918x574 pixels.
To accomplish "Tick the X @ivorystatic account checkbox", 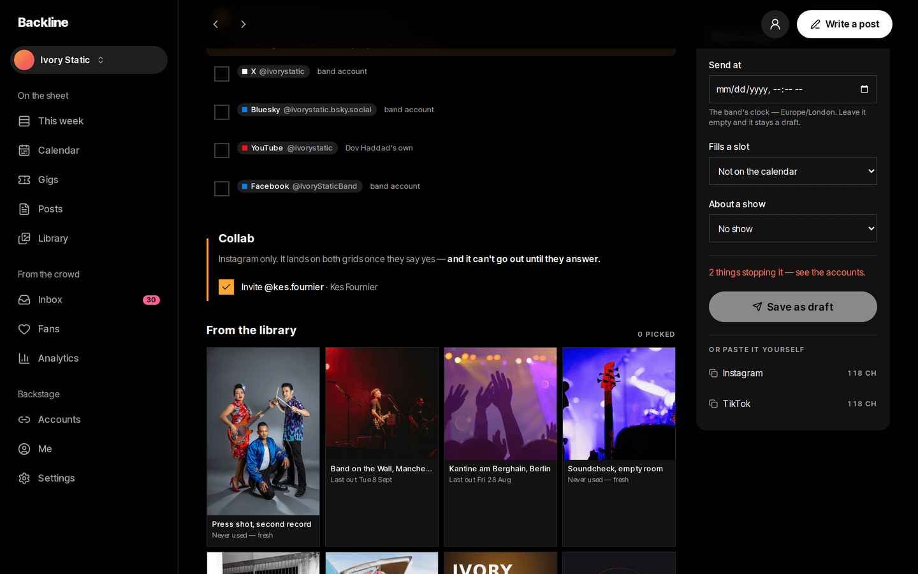I will [222, 74].
